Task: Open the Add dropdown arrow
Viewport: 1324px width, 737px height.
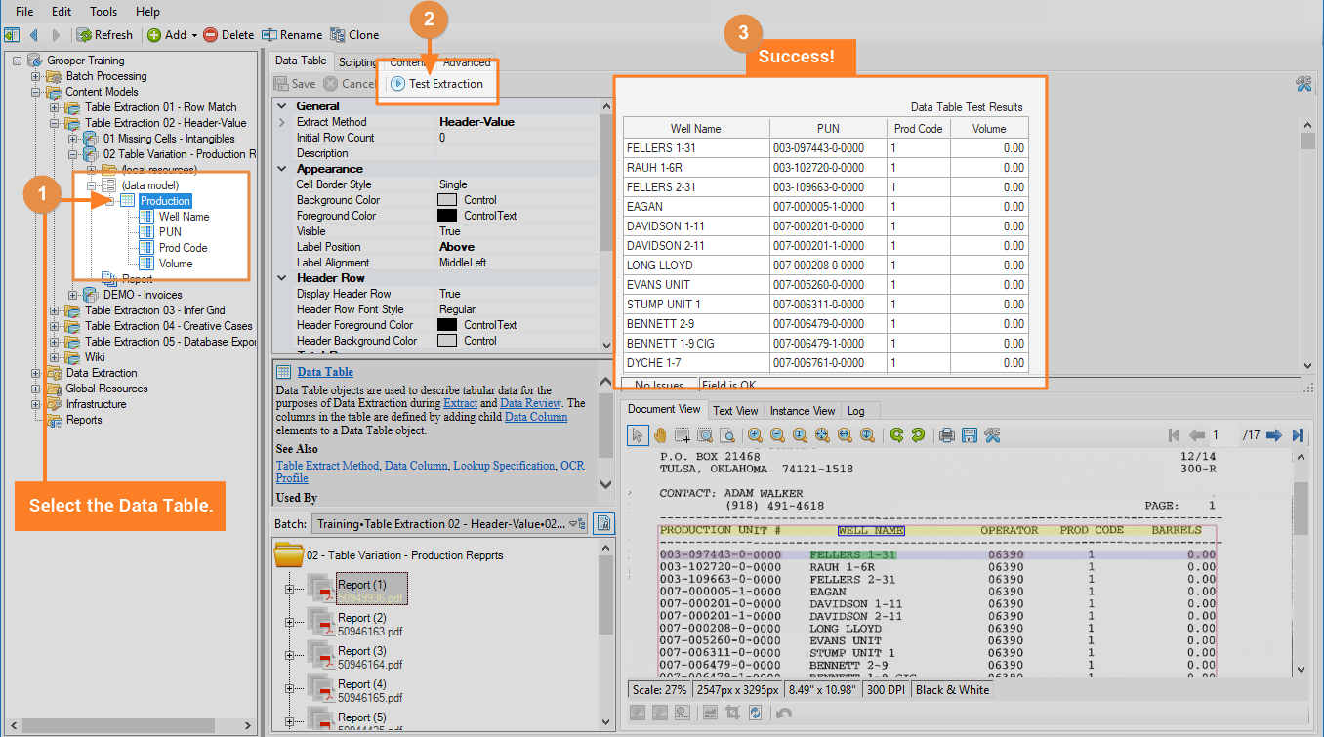Action: (194, 35)
